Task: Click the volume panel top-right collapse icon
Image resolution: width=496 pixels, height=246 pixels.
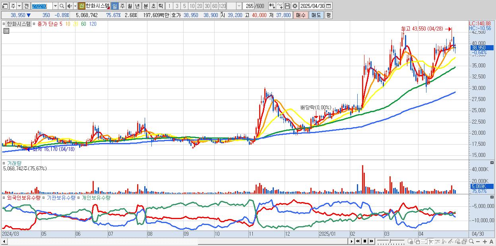Action: click(492, 163)
